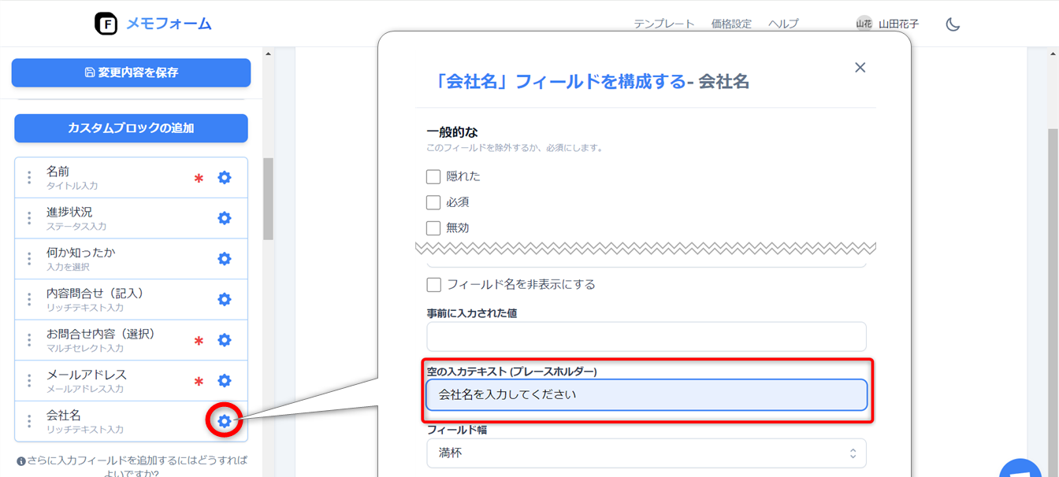This screenshot has height=477, width=1059.
Task: Enable the 隠れた checkbox
Action: pyautogui.click(x=433, y=176)
